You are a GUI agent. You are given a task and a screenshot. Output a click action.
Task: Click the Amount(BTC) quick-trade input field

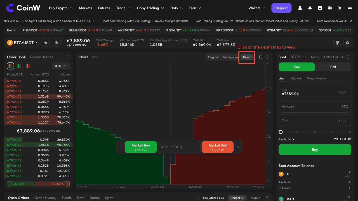point(179,147)
